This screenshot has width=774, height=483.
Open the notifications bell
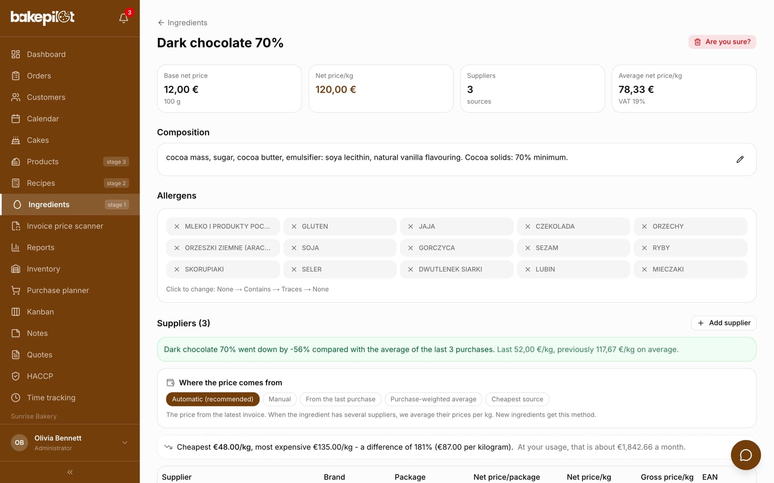[x=123, y=18]
